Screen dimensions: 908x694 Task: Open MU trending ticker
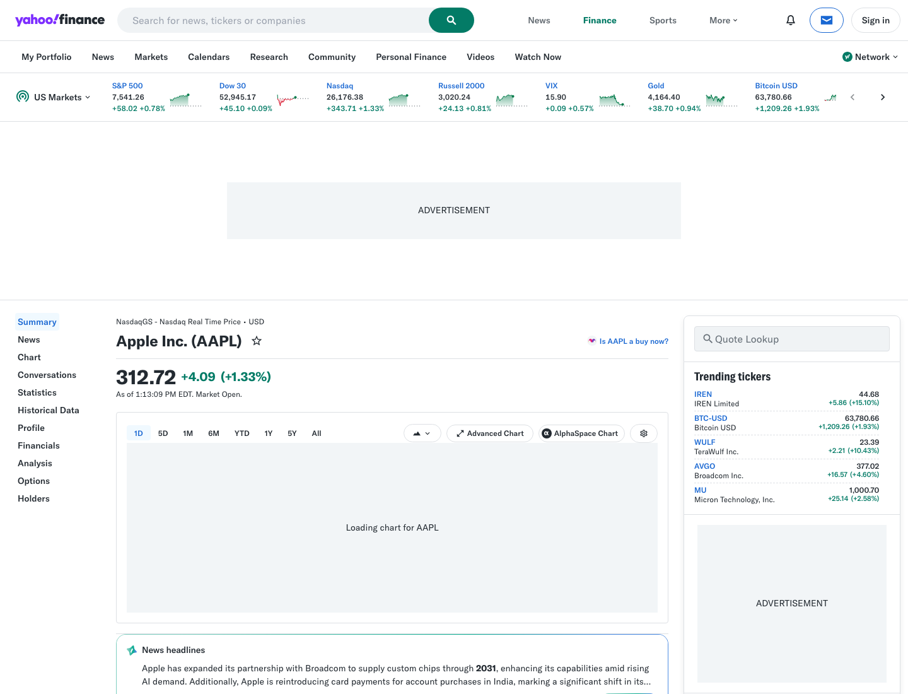click(x=701, y=490)
